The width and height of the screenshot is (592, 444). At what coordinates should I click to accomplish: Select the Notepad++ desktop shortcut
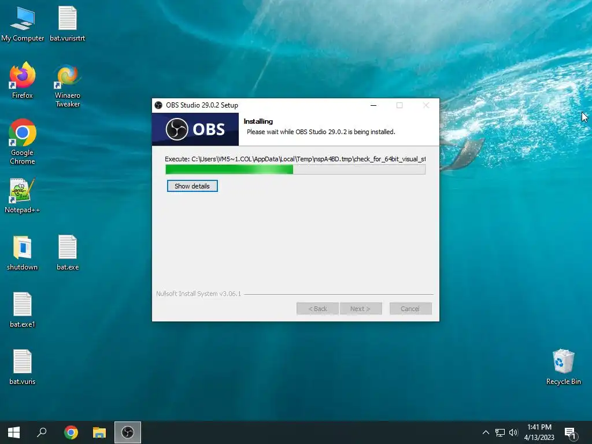point(23,195)
